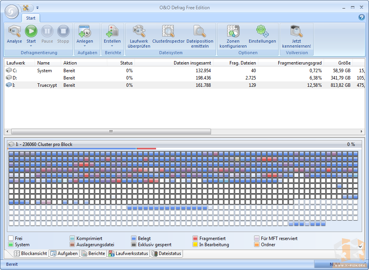The image size is (369, 270).
Task: Expand the Start button dropdown arrow
Action: 31,46
